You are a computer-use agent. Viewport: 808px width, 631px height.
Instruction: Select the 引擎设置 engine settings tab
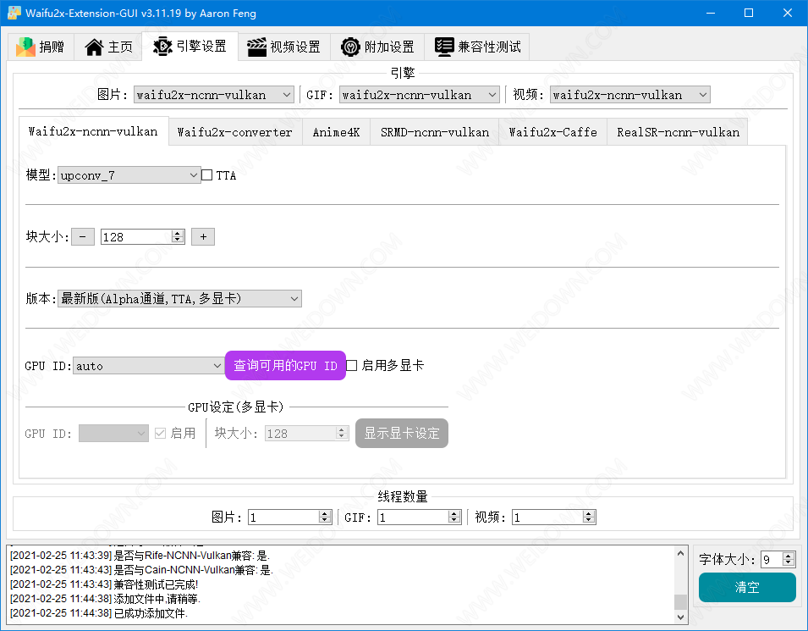(190, 47)
